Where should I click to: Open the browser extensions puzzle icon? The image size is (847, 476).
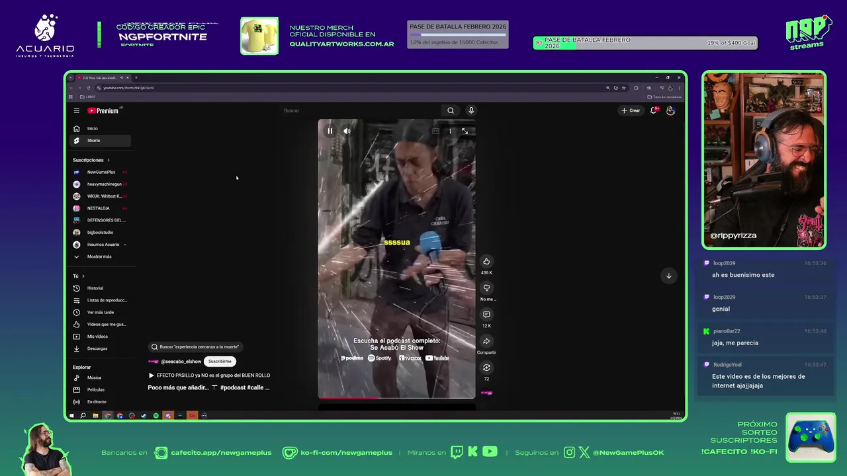click(x=636, y=88)
